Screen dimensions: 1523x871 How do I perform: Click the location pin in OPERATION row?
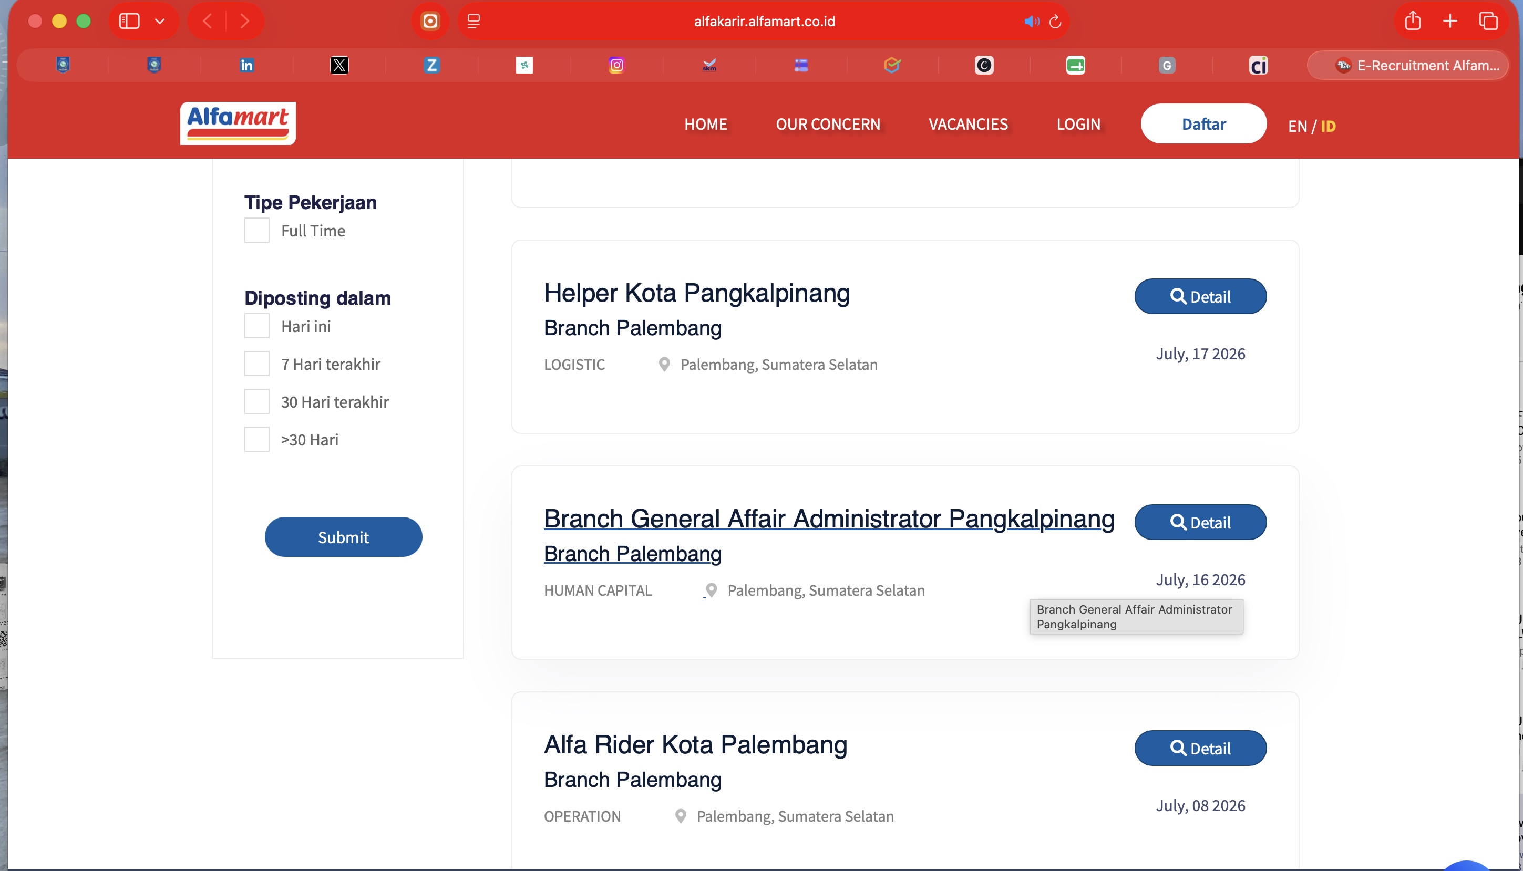(x=681, y=816)
